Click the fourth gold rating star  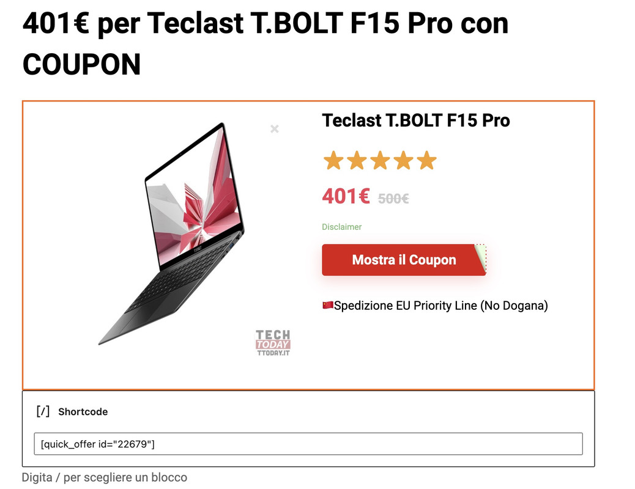pyautogui.click(x=404, y=160)
